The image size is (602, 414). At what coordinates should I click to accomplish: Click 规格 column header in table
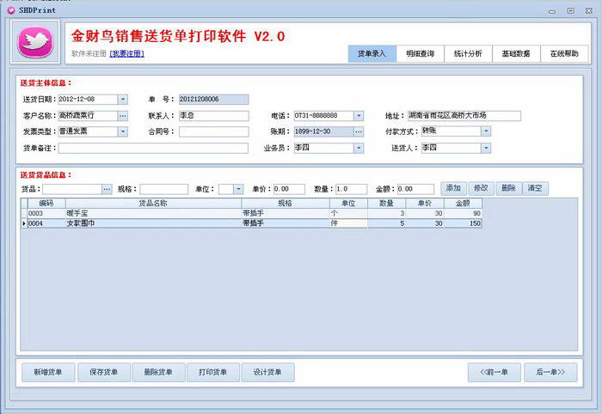pyautogui.click(x=286, y=204)
